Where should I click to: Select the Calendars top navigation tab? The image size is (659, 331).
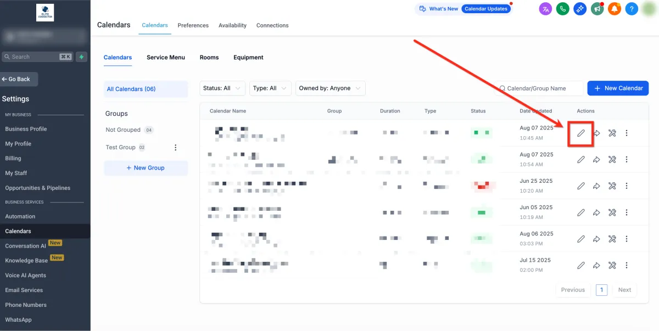point(155,25)
